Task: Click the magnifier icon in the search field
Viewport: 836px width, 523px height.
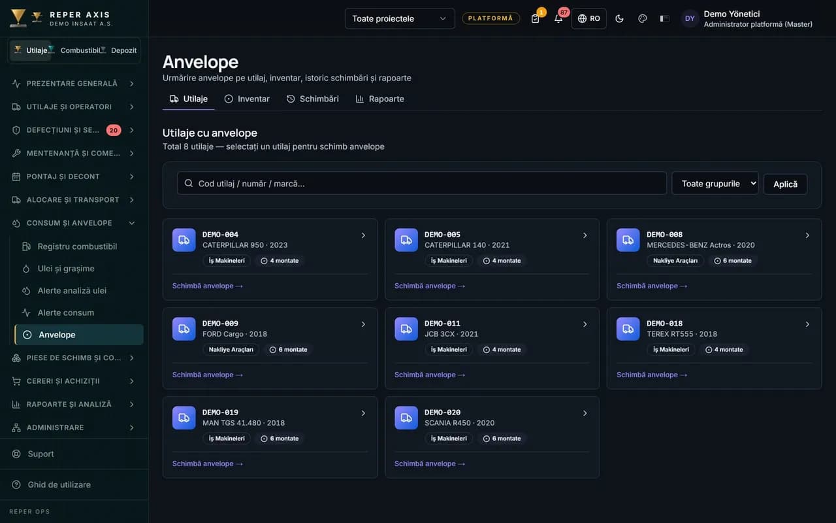Action: 189,184
